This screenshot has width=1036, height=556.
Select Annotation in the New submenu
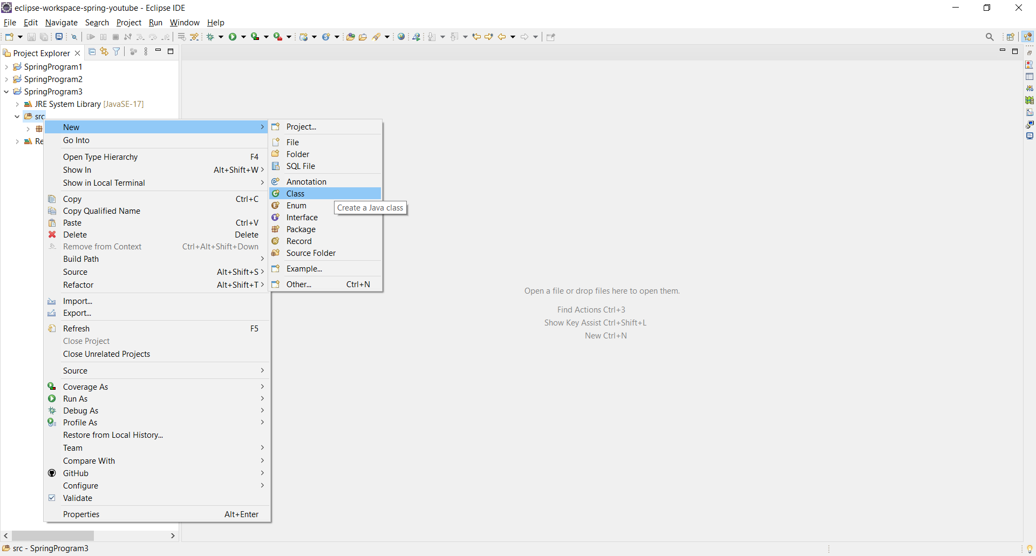click(x=325, y=181)
